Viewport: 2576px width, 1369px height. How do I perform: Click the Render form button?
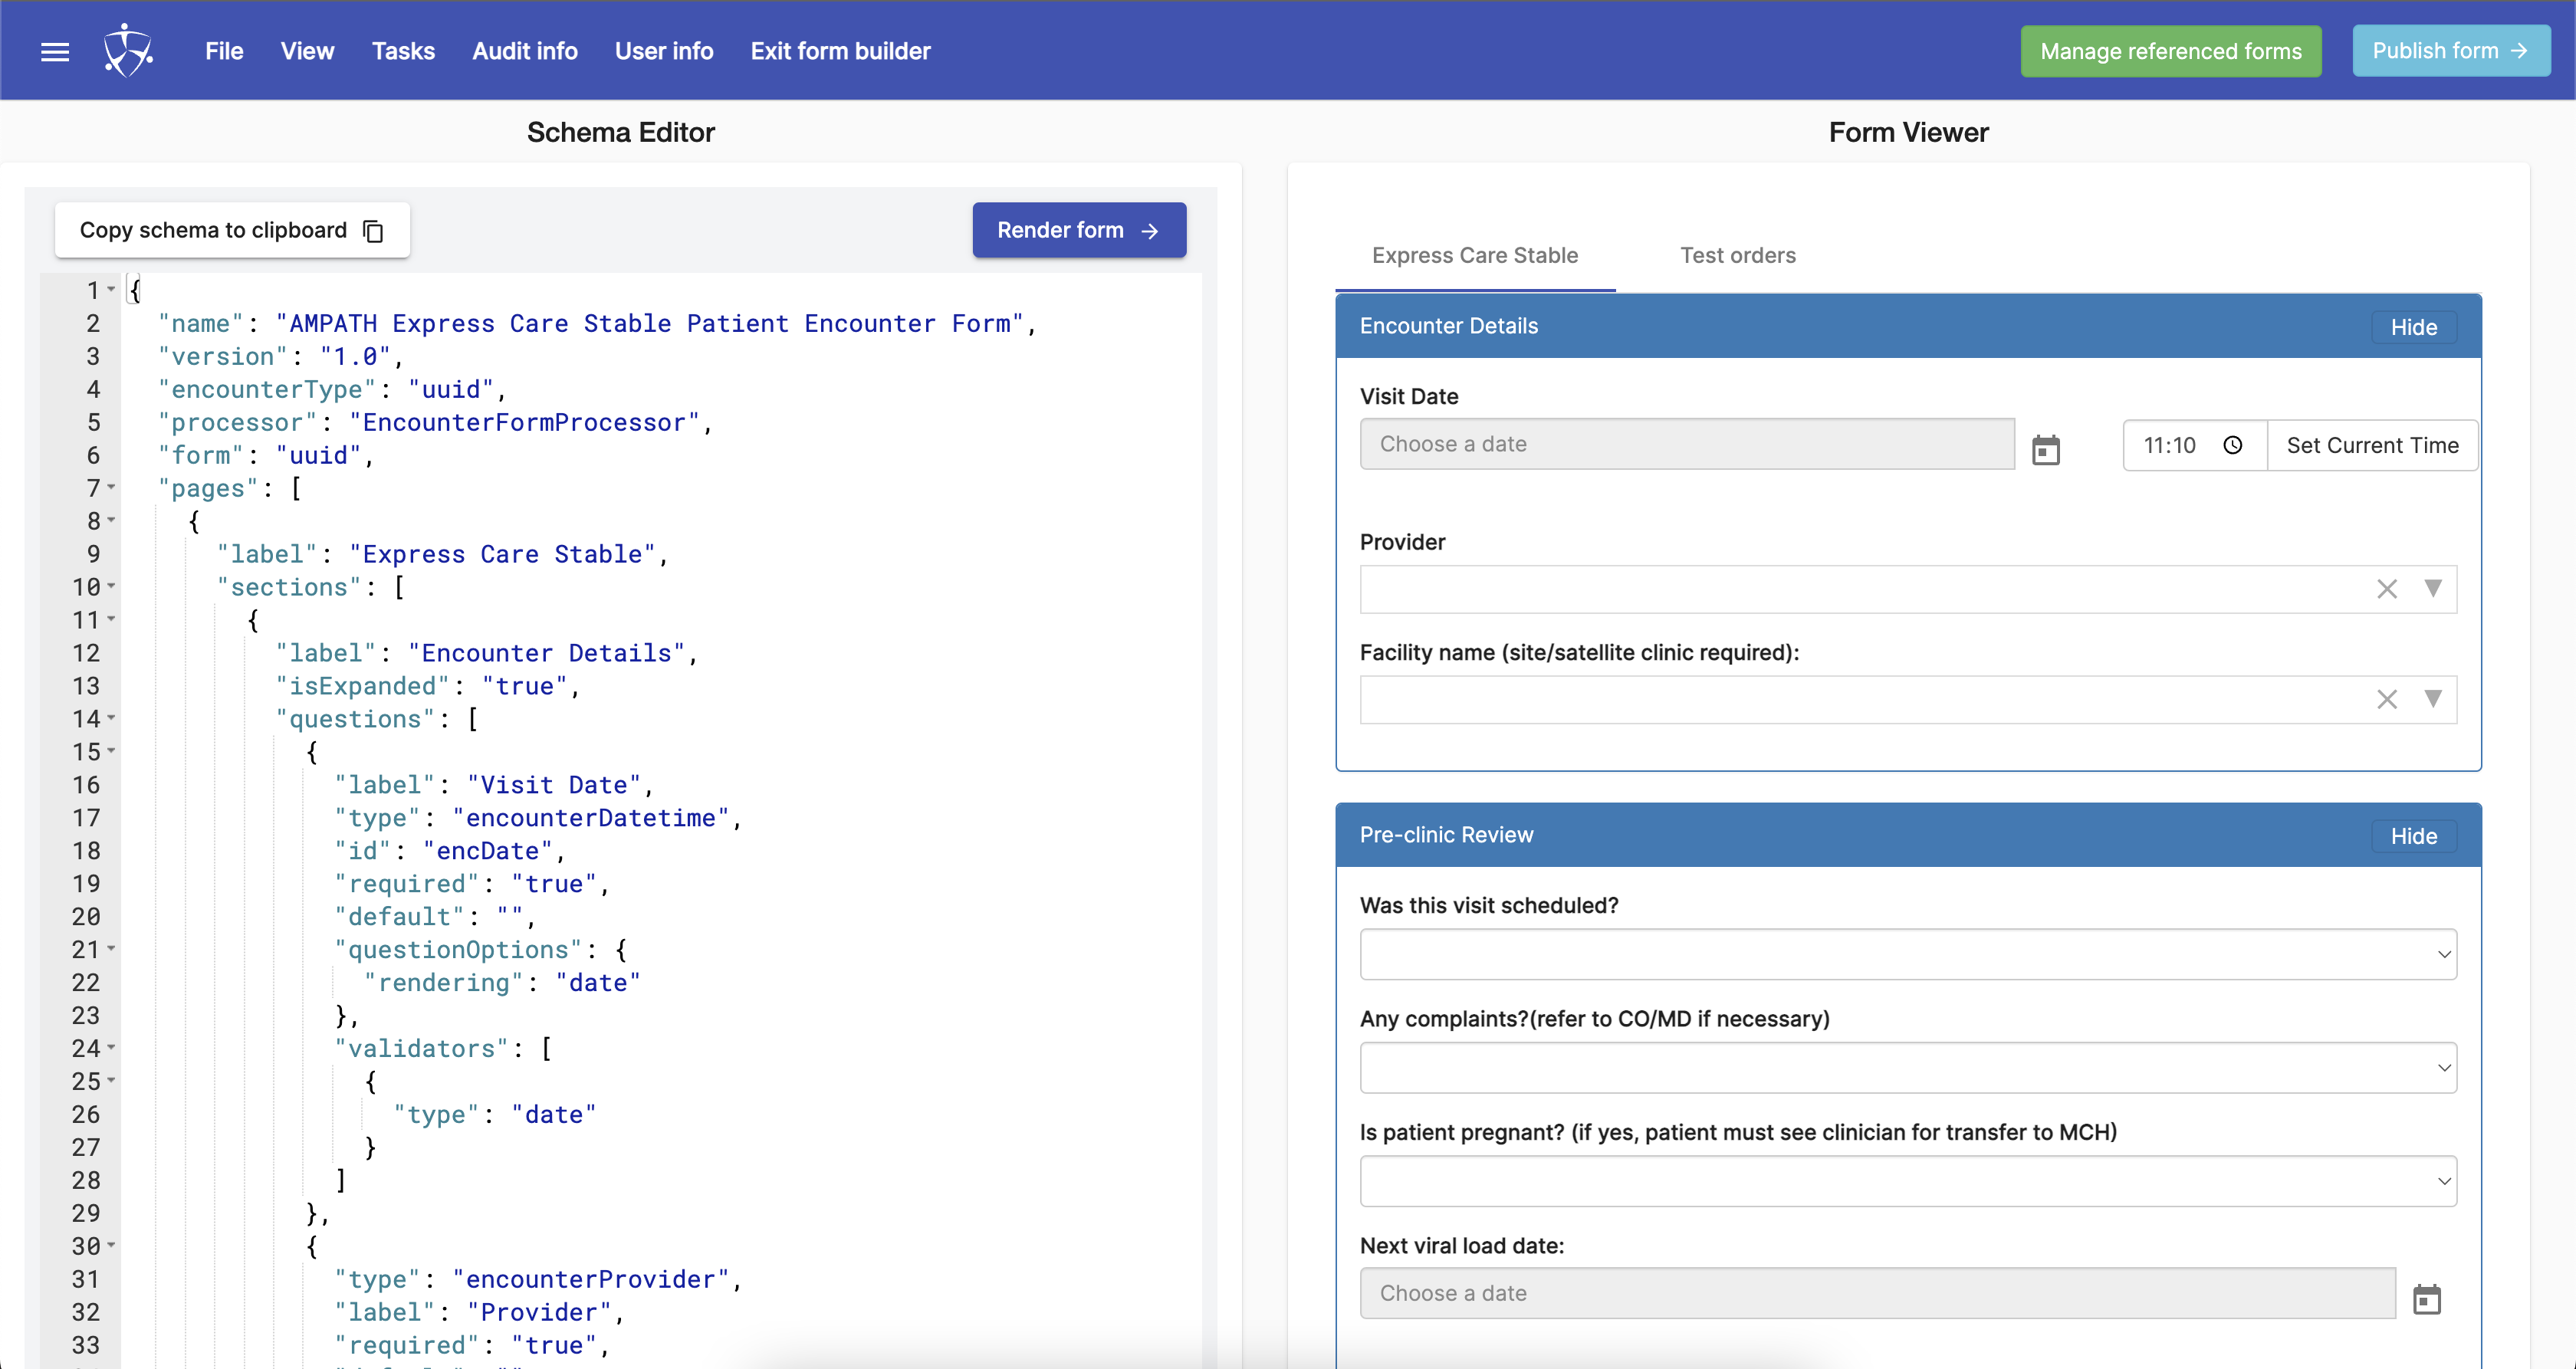pos(1079,230)
